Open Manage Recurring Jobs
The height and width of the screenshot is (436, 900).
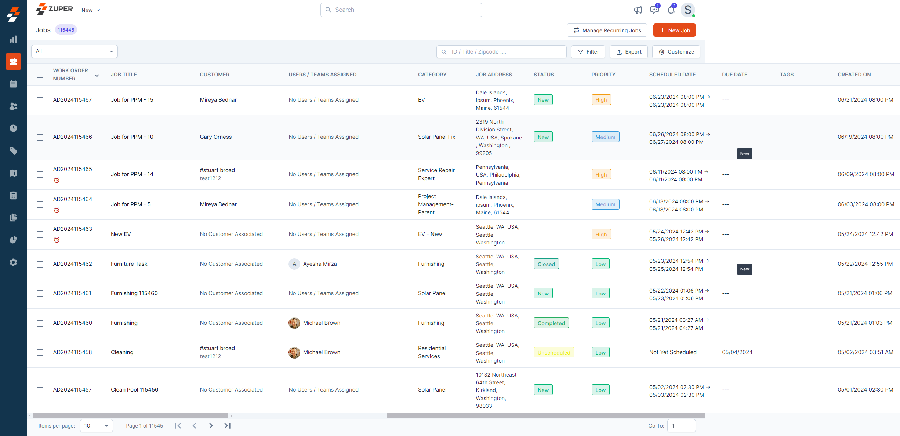pos(607,30)
